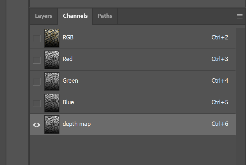Click the Green channel thumbnail

[x=52, y=81]
